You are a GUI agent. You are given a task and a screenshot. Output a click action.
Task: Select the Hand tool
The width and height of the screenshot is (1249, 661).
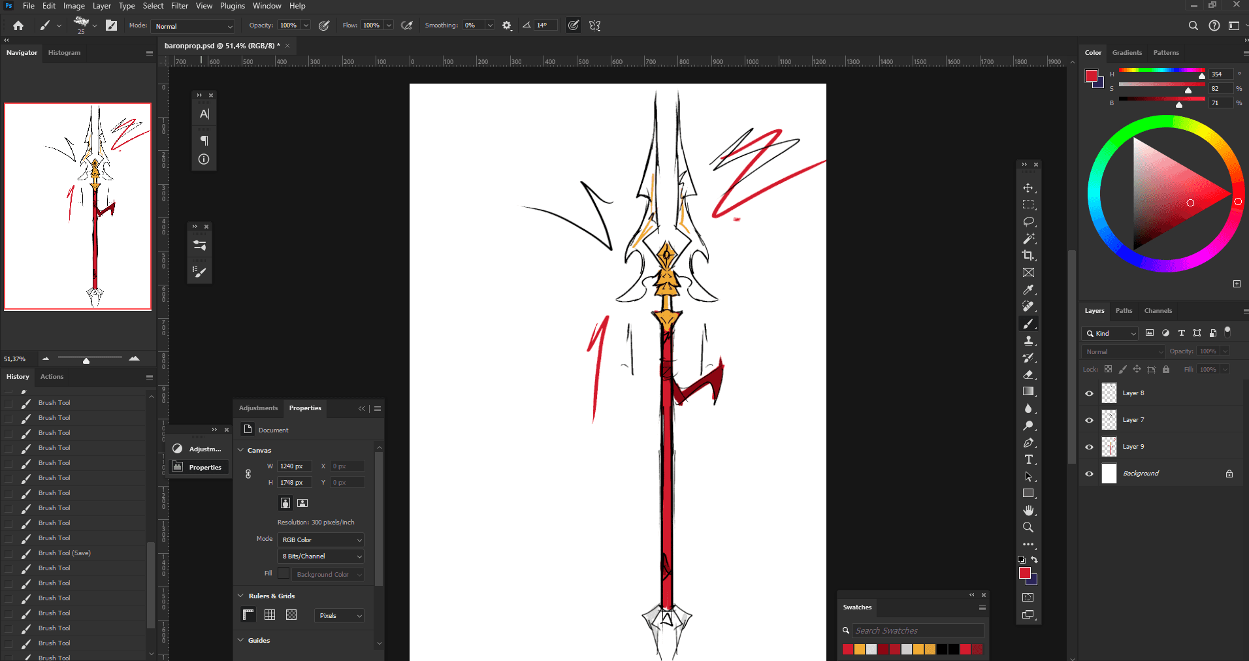(1028, 510)
